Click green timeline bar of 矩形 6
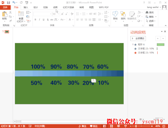The width and height of the screenshot is (168, 128). coord(160,45)
